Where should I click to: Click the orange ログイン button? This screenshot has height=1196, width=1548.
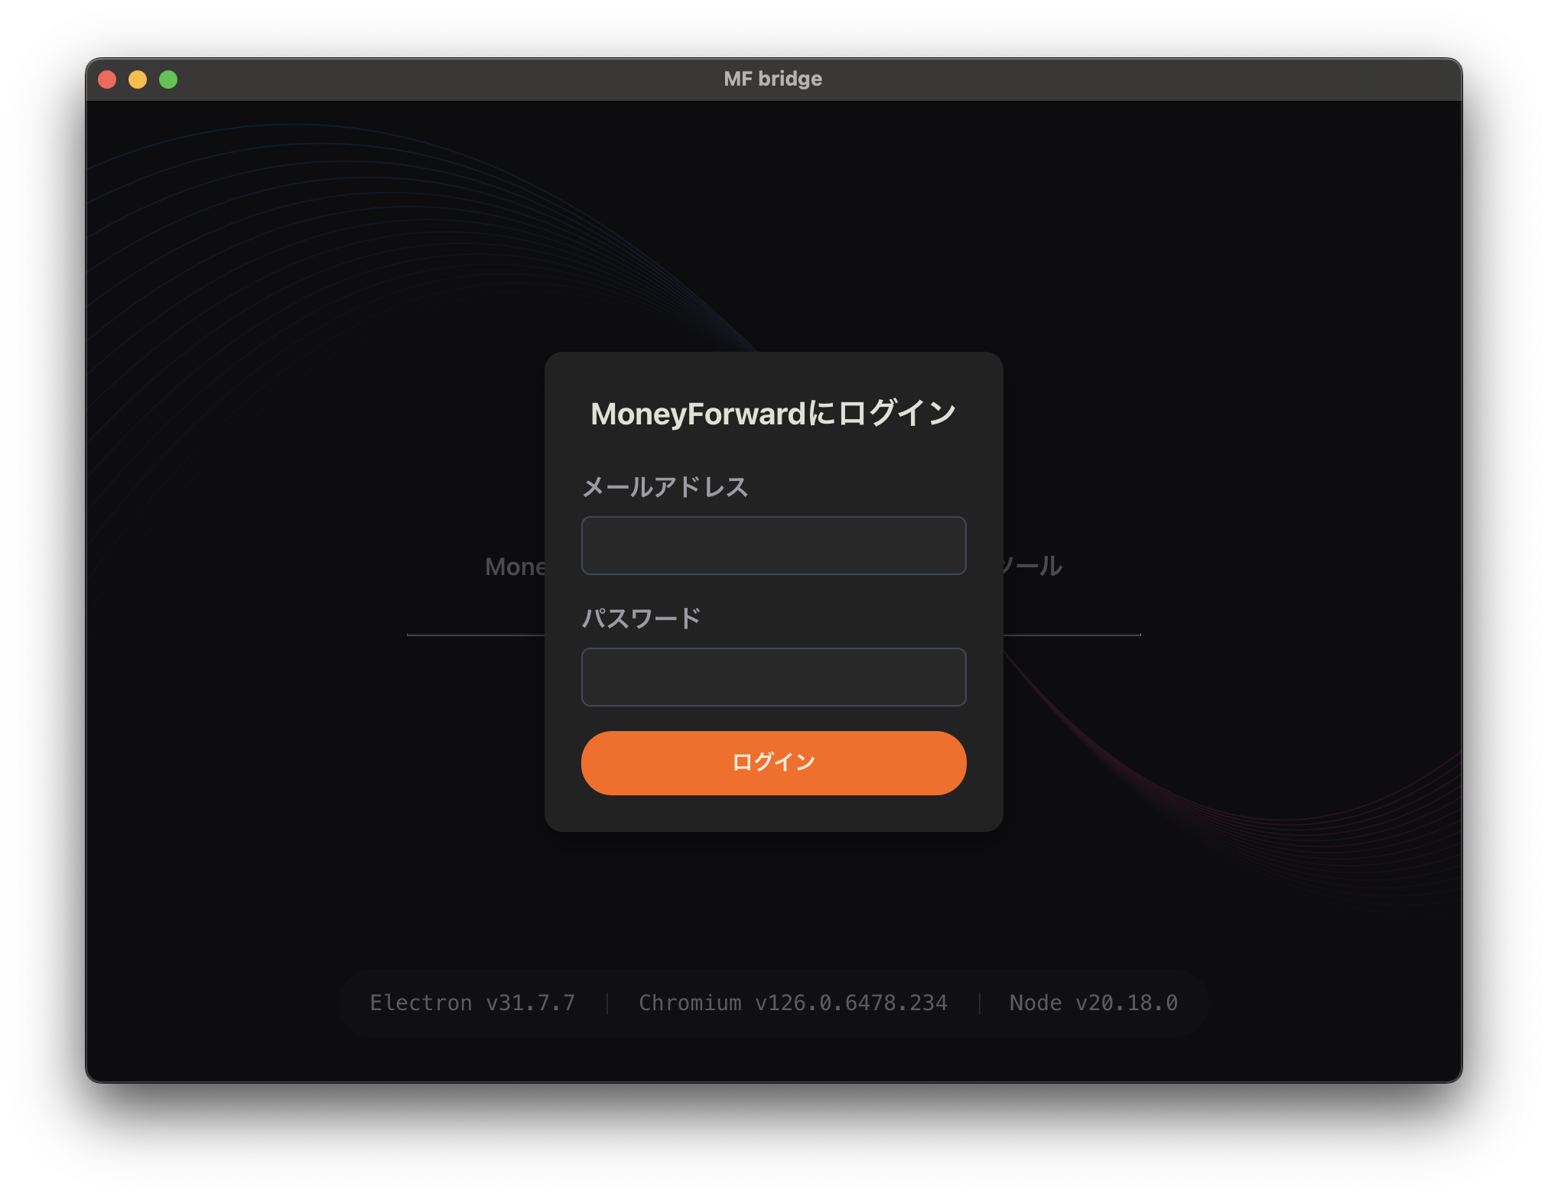point(773,762)
